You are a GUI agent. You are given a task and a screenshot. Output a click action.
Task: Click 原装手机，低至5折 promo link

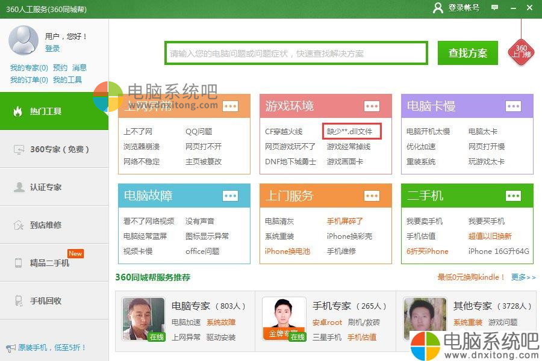[52, 348]
